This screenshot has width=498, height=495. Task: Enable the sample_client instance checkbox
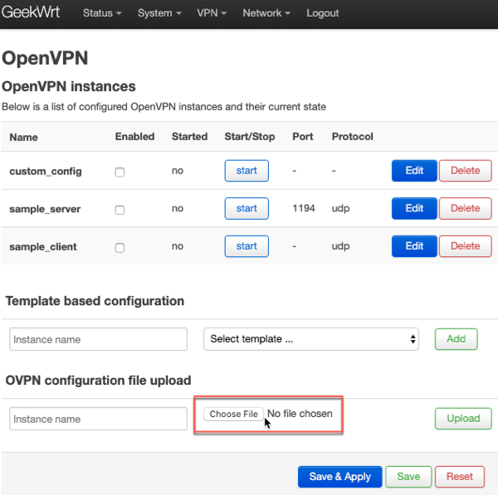pyautogui.click(x=120, y=247)
